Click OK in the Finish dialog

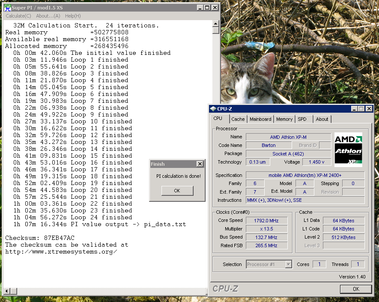point(177,191)
